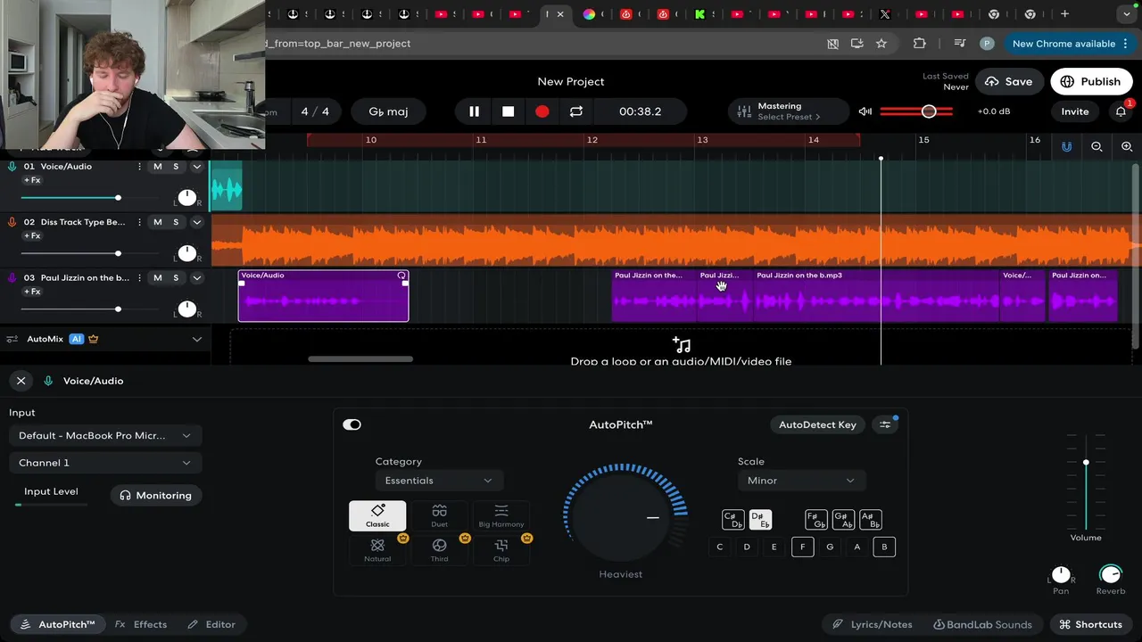Toggle the loop cycle button
Viewport: 1142px width, 642px height.
tap(576, 111)
